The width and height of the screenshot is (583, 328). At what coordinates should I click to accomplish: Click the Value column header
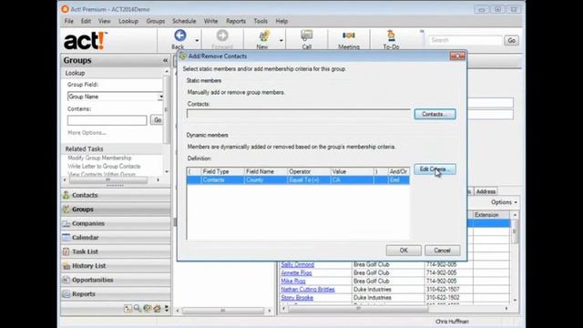352,172
